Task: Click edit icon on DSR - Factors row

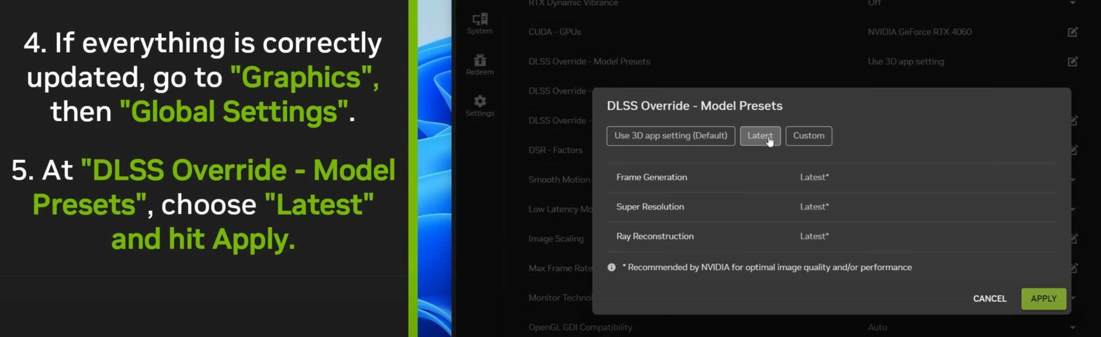Action: 1074,150
